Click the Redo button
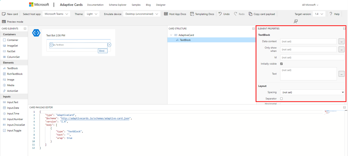The image size is (348, 156). [239, 14]
